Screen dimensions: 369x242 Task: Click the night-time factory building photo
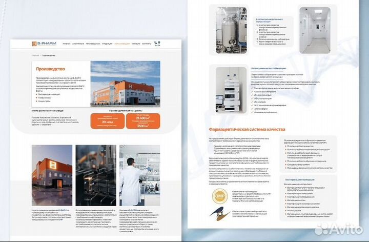[51, 175]
